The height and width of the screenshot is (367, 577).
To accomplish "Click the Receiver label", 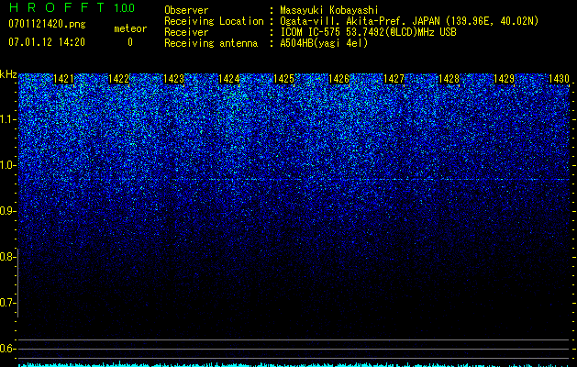I will 186,32.
